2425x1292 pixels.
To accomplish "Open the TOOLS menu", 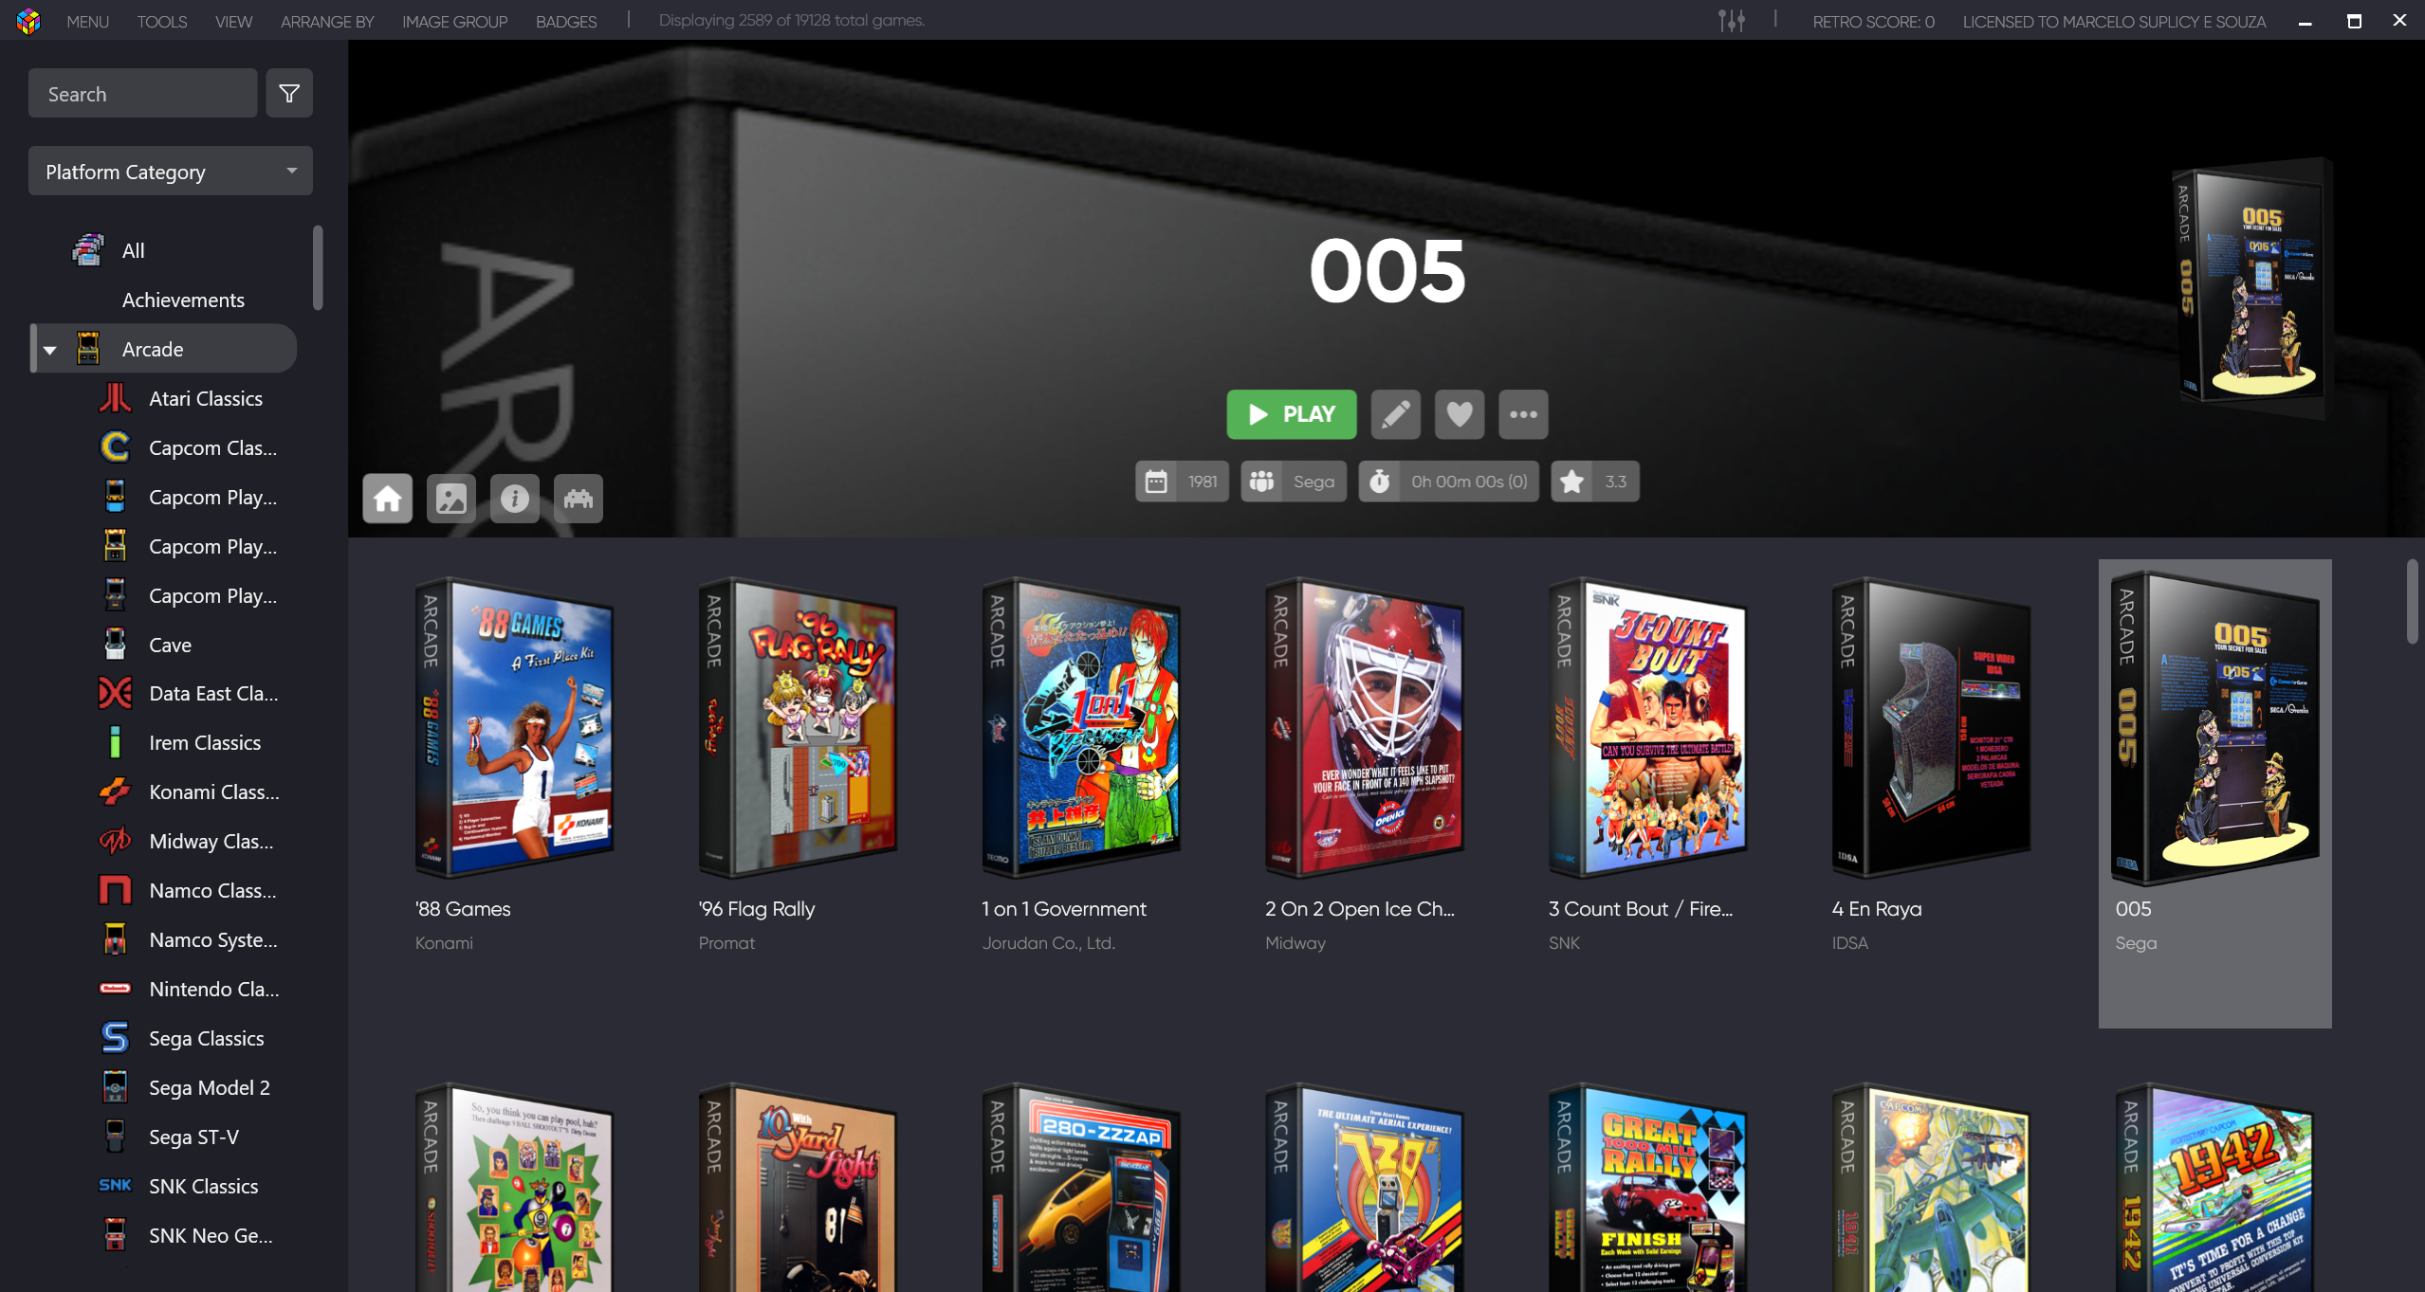I will (x=161, y=21).
